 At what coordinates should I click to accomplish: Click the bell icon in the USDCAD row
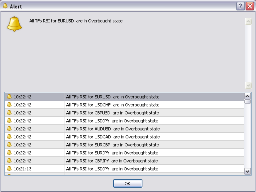[x=9, y=137]
